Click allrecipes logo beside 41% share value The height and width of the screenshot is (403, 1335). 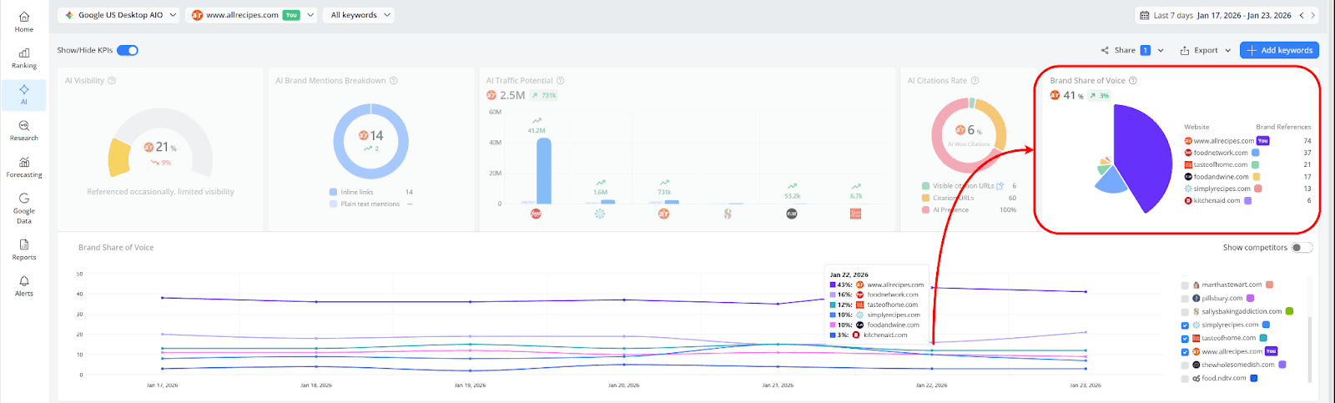pos(1055,95)
